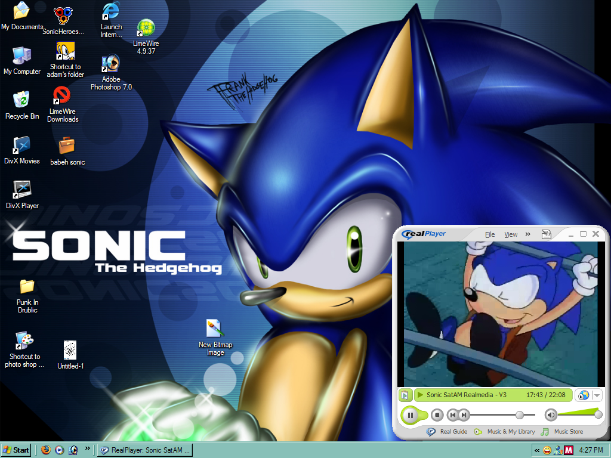This screenshot has height=458, width=611.
Task: Expand the overflow chevron next to View menu
Action: point(527,234)
